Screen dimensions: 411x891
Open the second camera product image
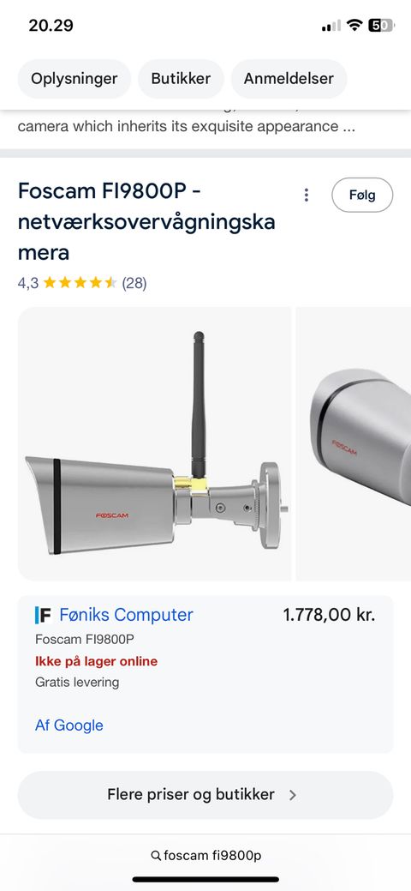coord(354,444)
